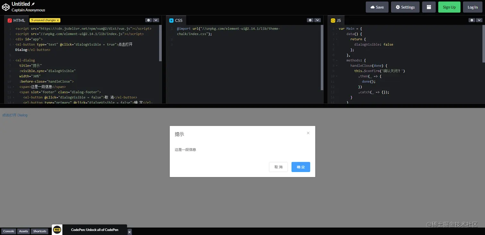This screenshot has width=485, height=235.
Task: Dismiss the 5 unsaved changes badge
Action: (x=58, y=20)
